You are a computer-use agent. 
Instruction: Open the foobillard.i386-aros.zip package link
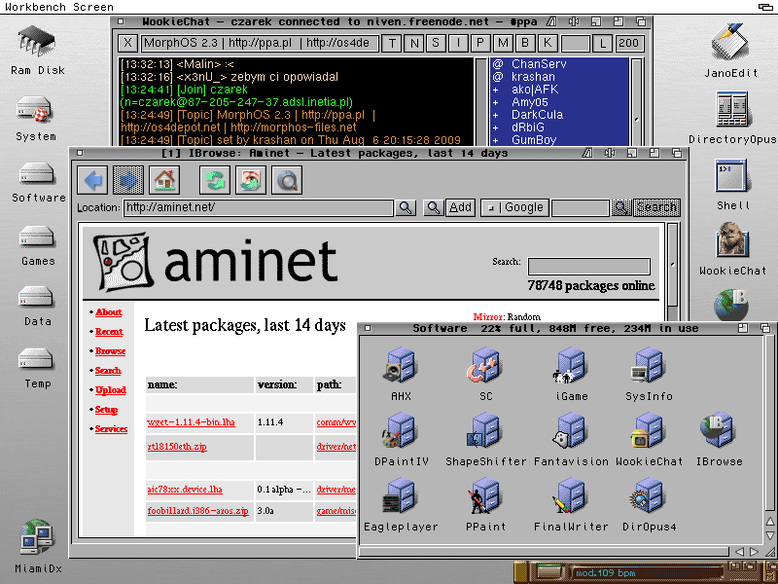[197, 510]
